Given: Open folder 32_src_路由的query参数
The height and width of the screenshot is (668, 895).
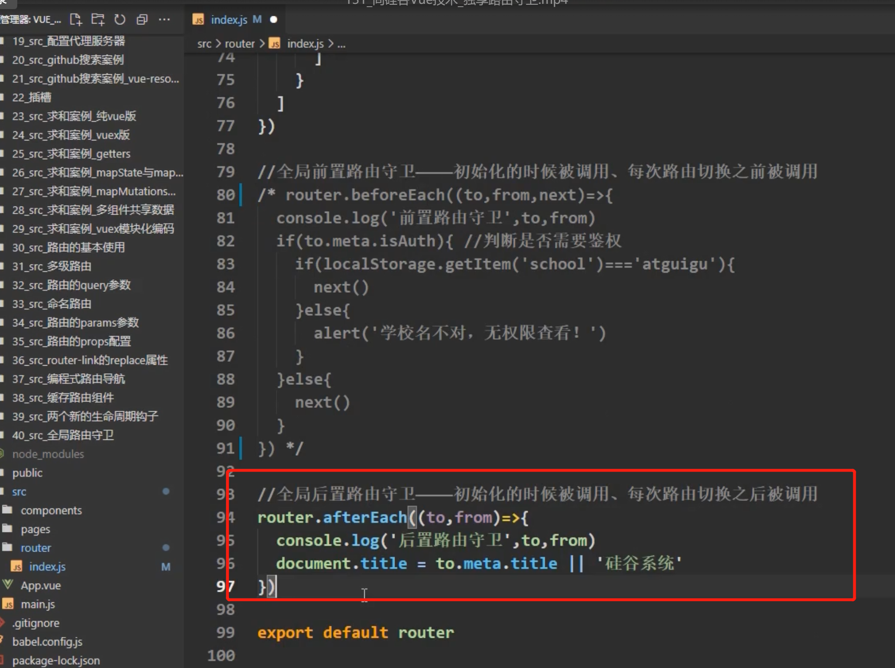Looking at the screenshot, I should point(71,285).
